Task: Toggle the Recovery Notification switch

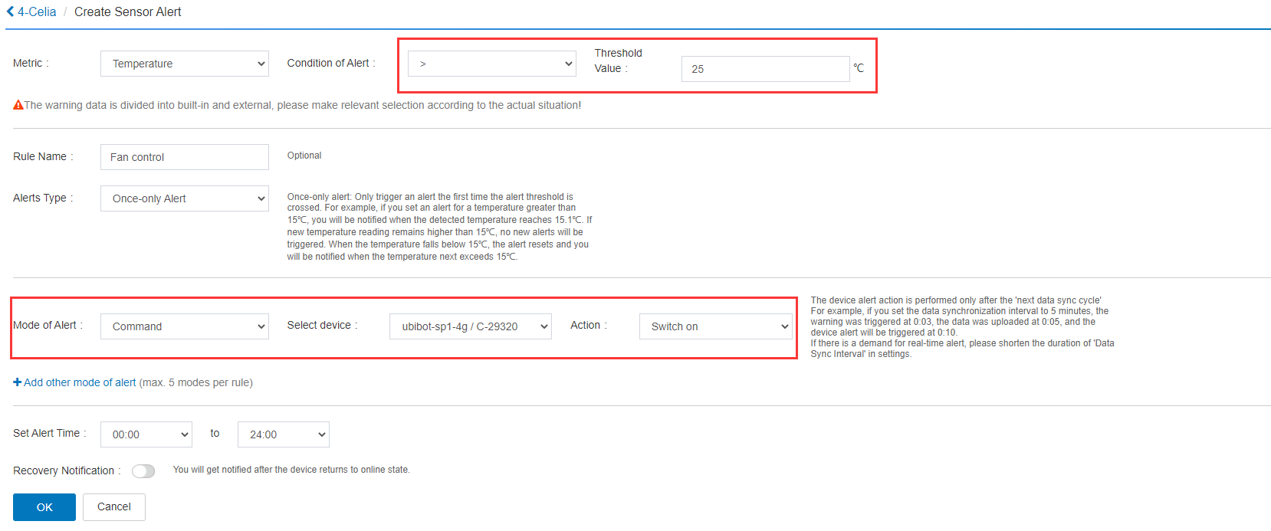Action: (143, 471)
